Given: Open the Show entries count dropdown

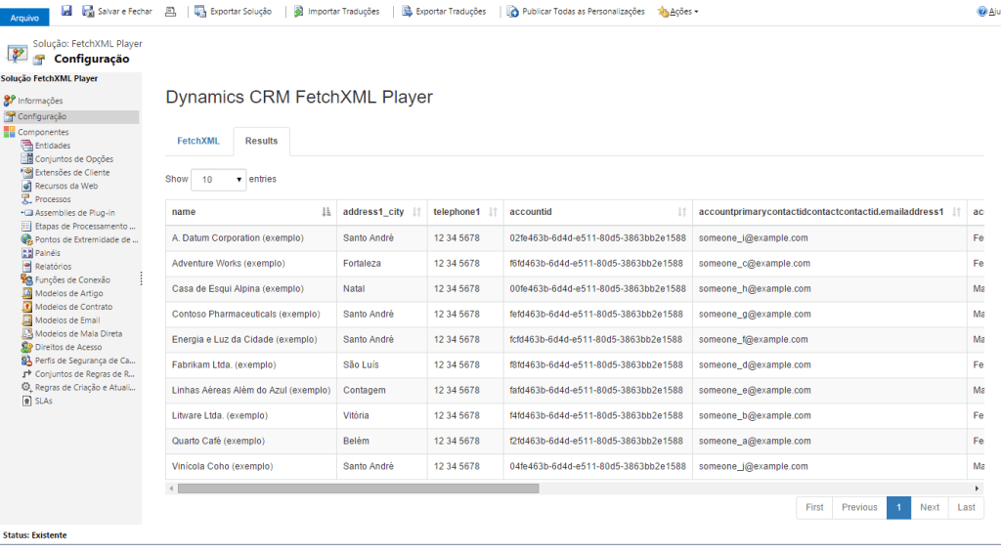Looking at the screenshot, I should pos(218,179).
